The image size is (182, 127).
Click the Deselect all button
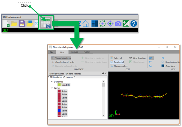point(117,62)
